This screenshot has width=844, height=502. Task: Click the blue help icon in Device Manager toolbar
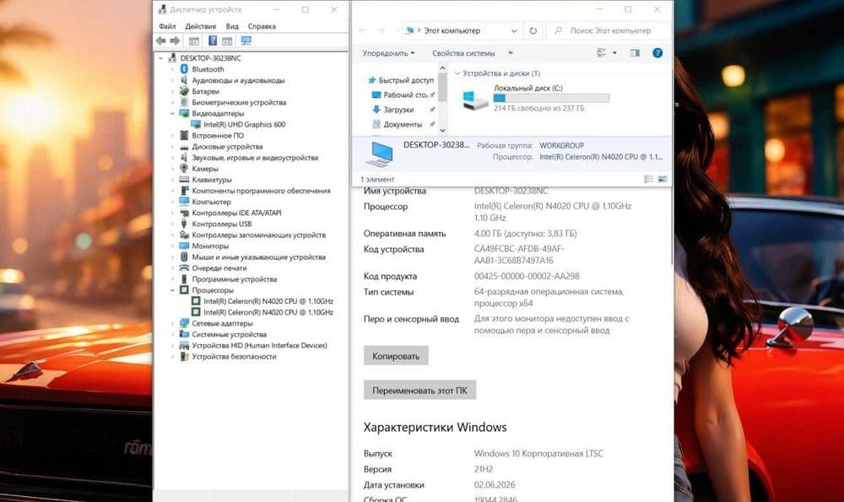[213, 40]
